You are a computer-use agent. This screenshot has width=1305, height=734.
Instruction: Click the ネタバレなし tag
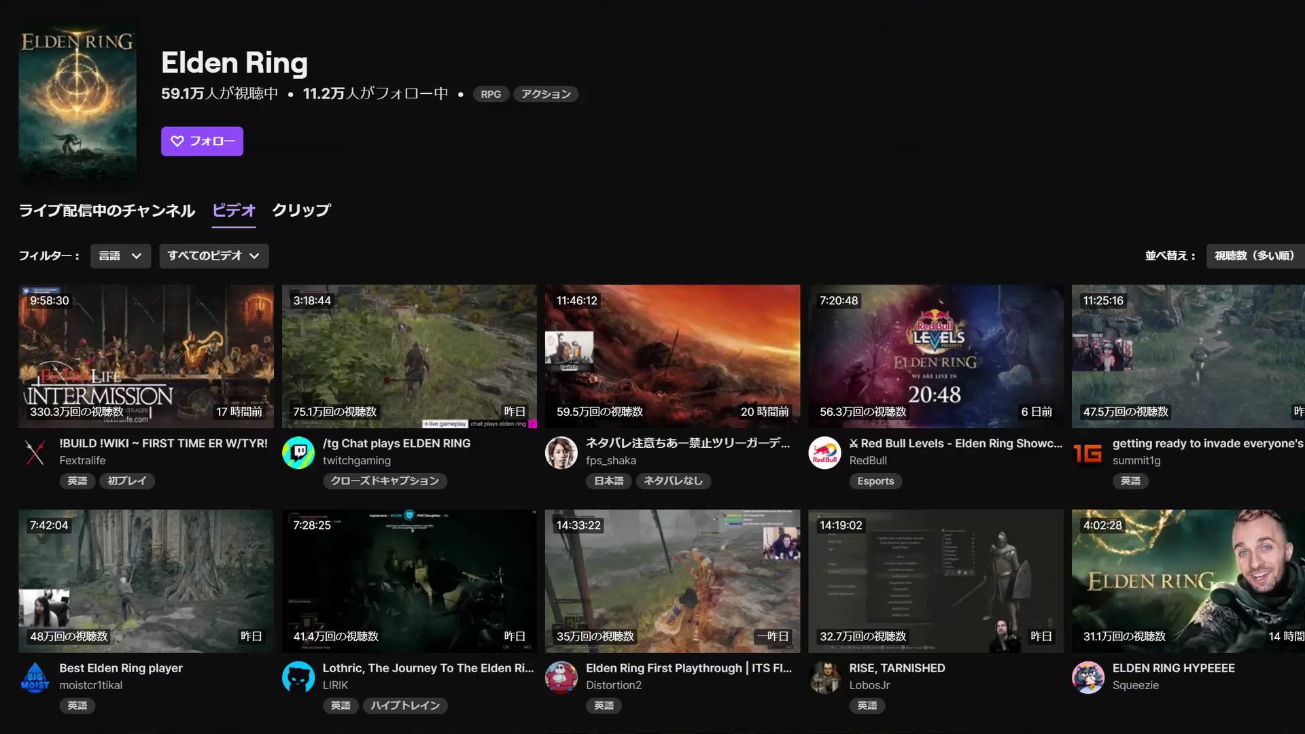pyautogui.click(x=673, y=481)
